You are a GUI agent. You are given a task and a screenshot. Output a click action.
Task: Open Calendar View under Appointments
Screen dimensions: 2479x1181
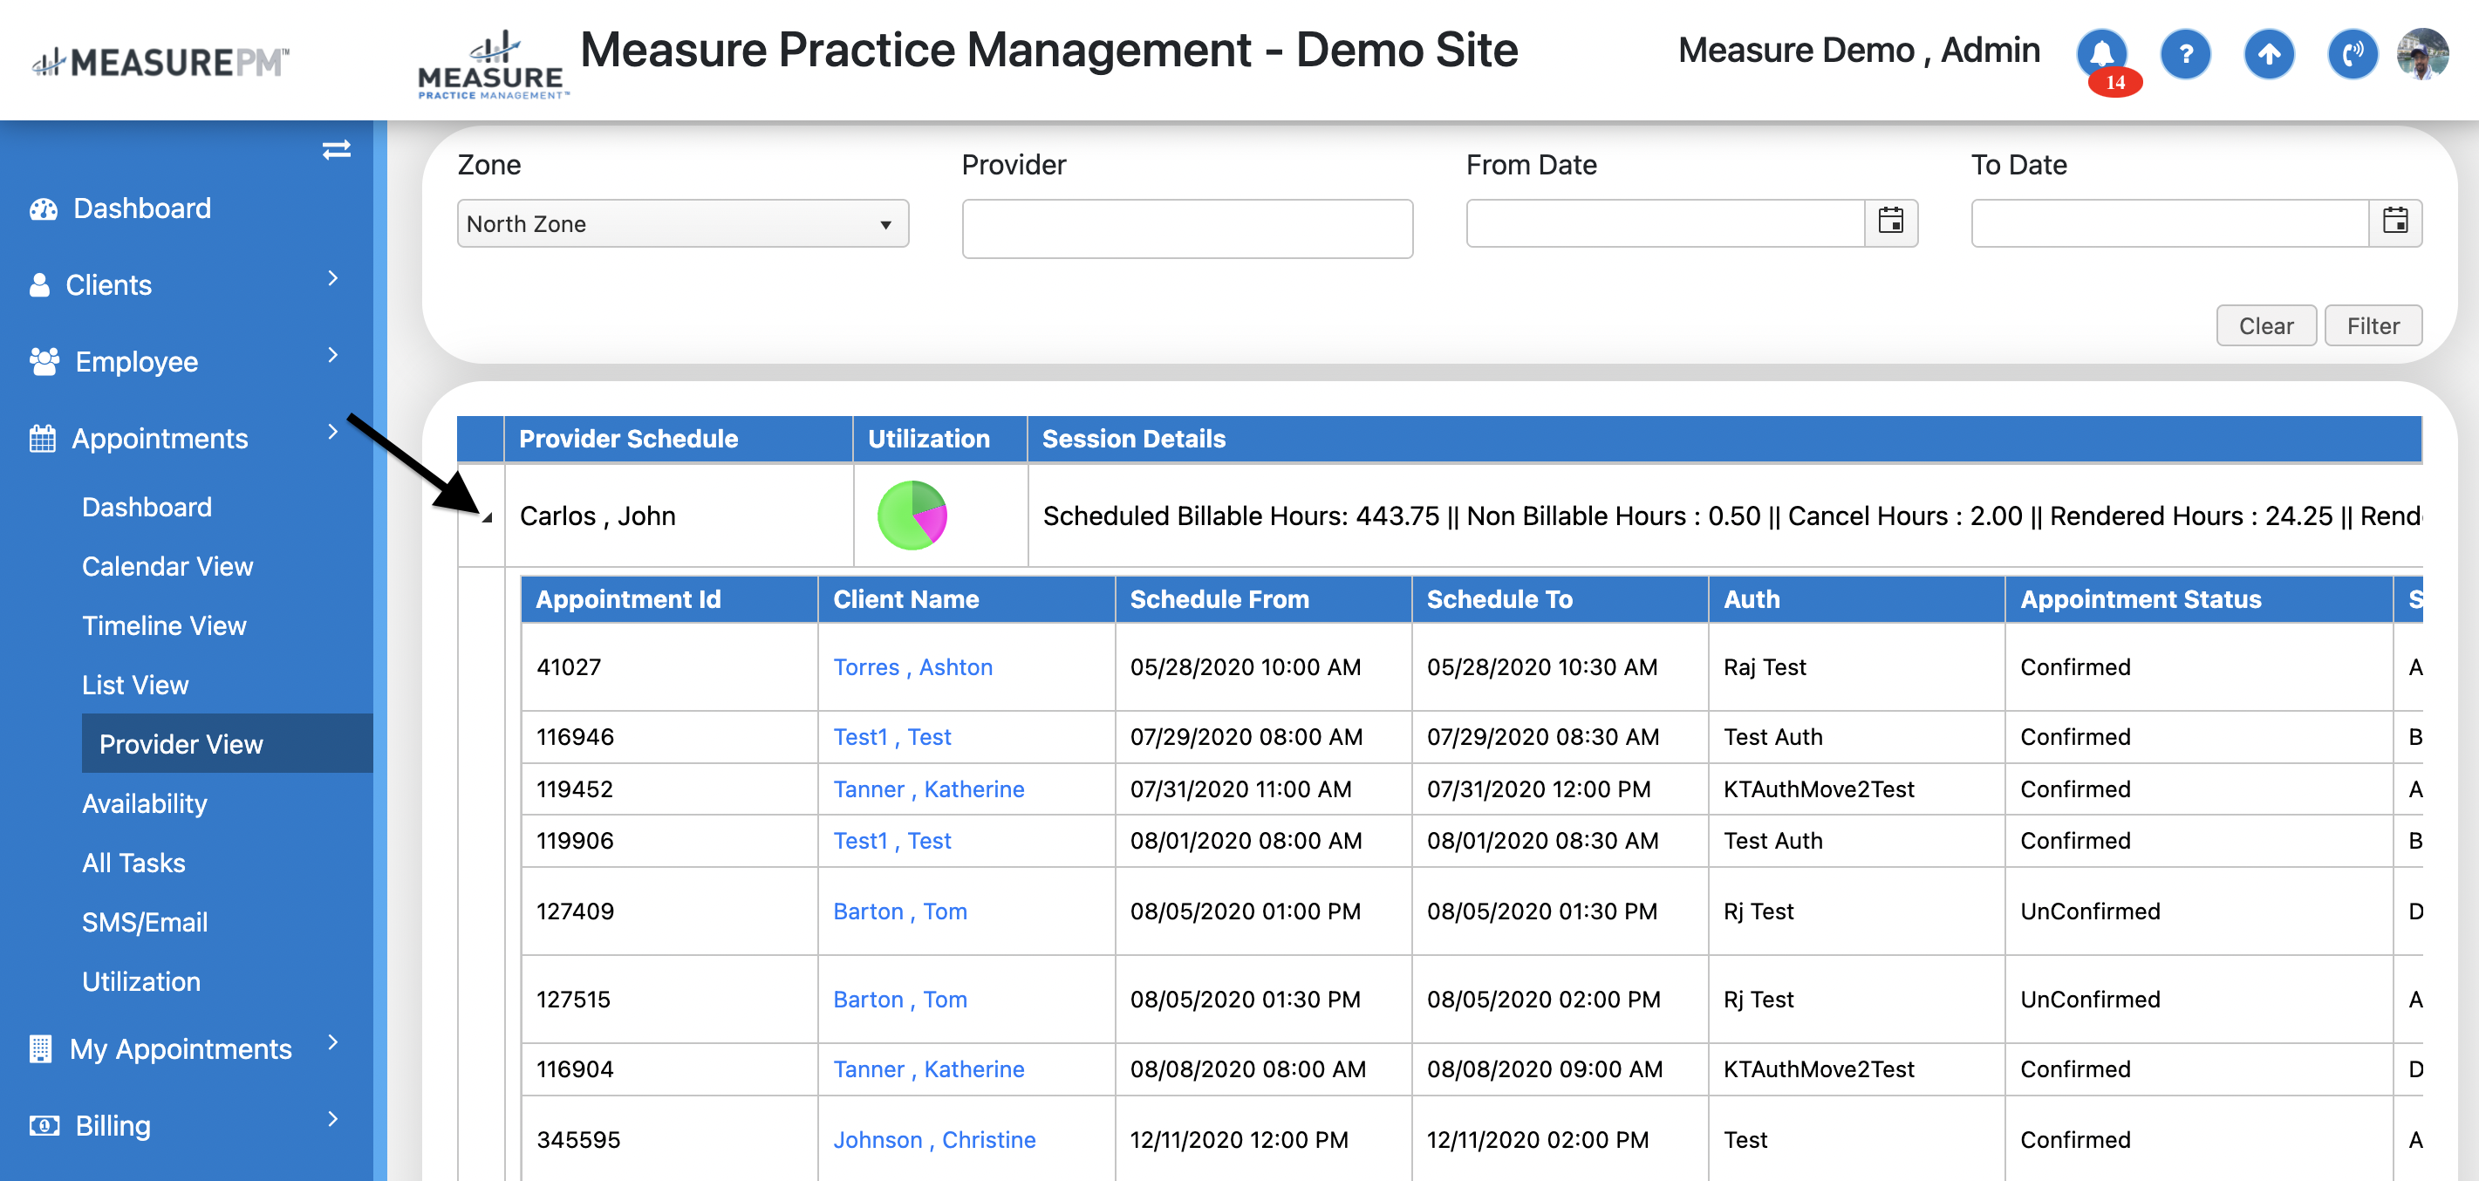point(167,566)
